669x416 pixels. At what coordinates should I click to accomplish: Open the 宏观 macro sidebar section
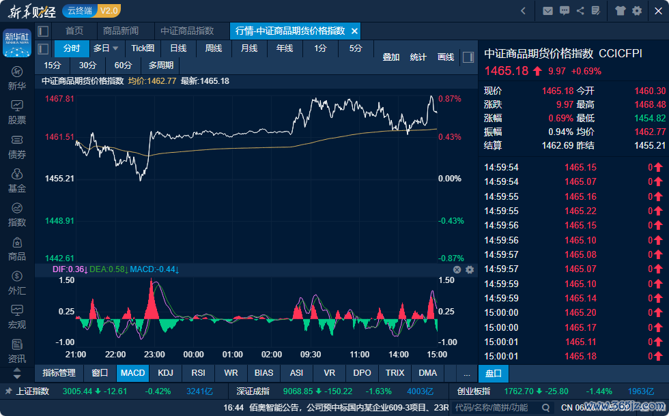pos(16,317)
